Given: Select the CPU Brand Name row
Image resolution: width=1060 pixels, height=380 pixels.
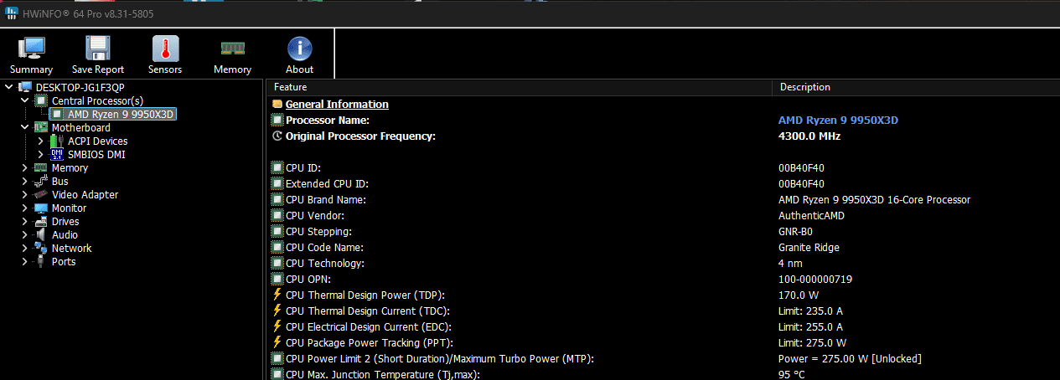Looking at the screenshot, I should click(x=664, y=199).
